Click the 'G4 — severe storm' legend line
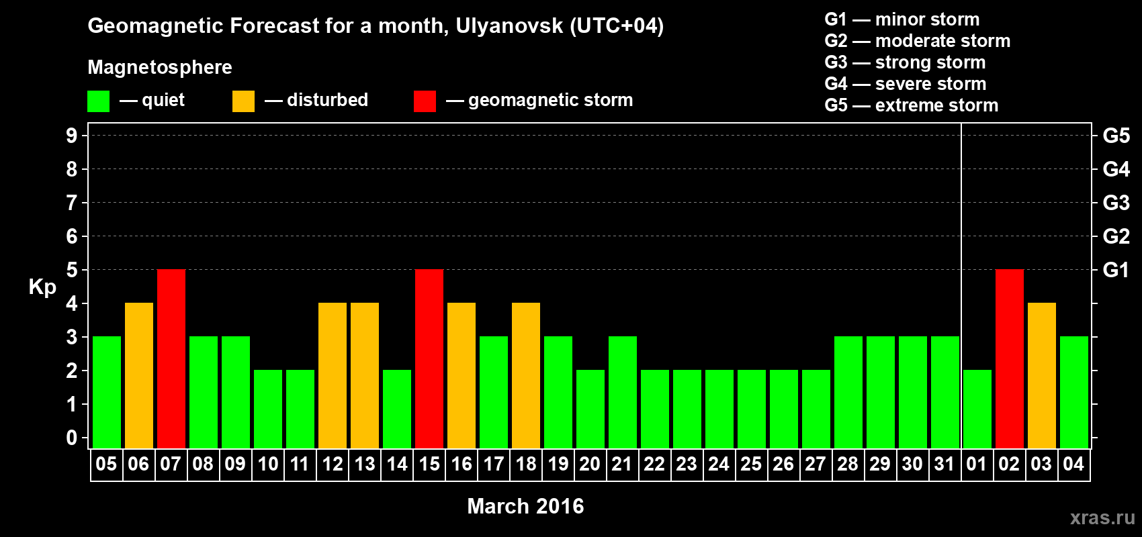Image resolution: width=1142 pixels, height=537 pixels. (x=906, y=84)
